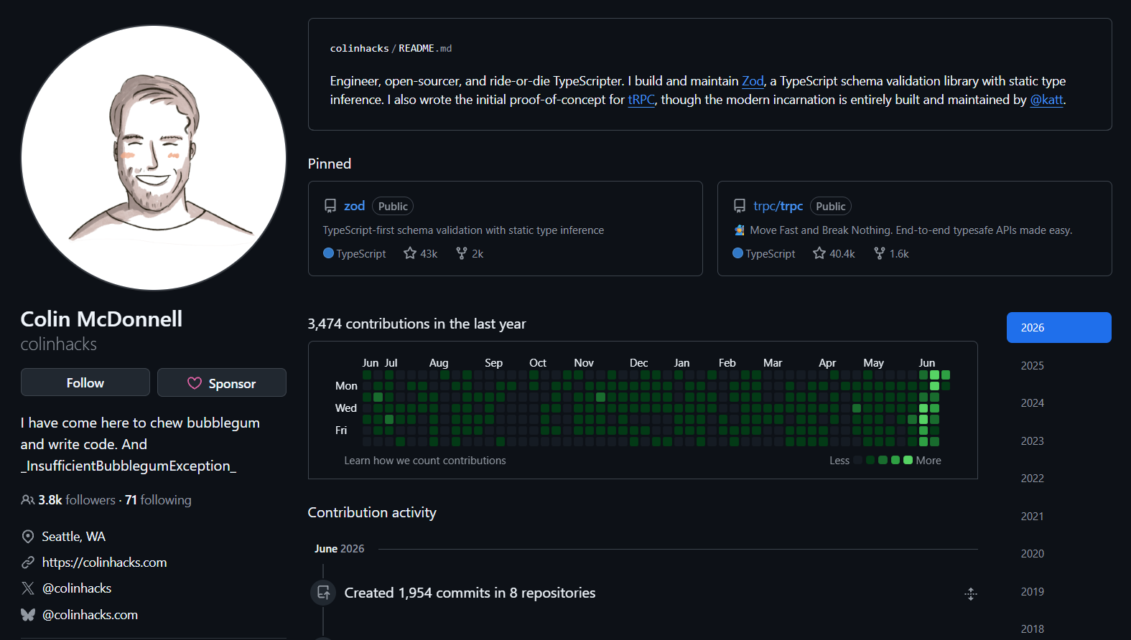Click the zod stars icon showing 43k

coord(410,253)
